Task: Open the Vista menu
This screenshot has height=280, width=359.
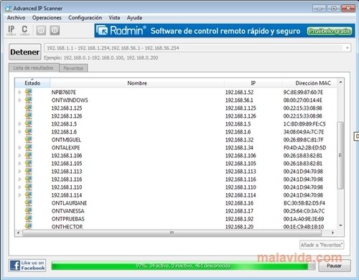Action: click(114, 18)
